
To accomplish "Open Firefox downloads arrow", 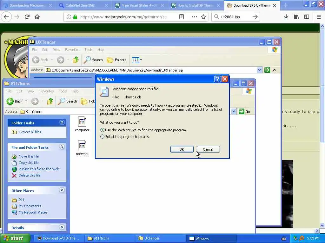I will 286,17.
